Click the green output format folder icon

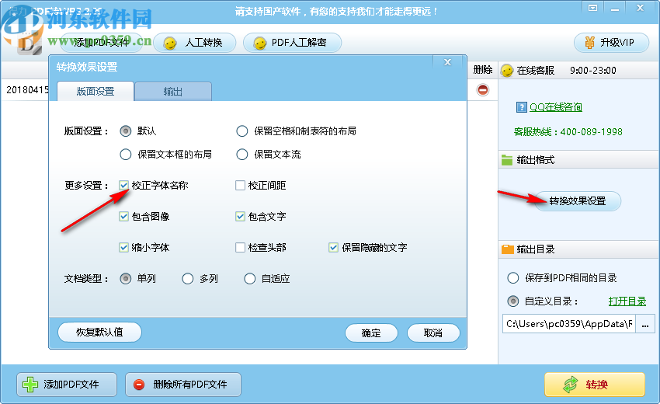[507, 160]
